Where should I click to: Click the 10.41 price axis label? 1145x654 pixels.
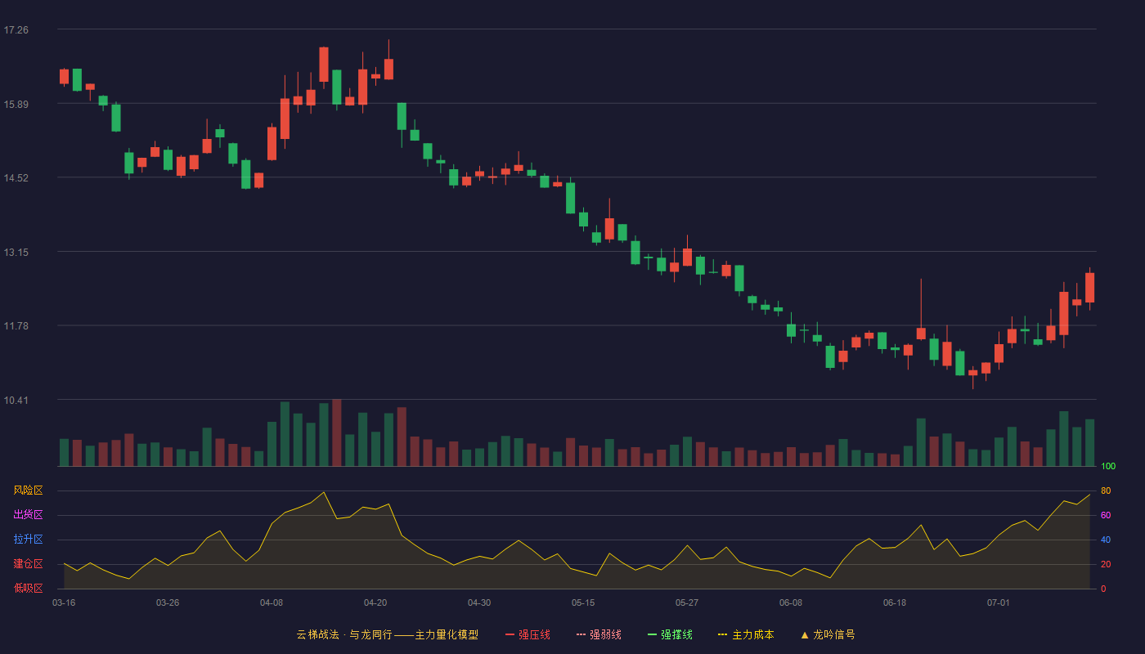[x=16, y=401]
